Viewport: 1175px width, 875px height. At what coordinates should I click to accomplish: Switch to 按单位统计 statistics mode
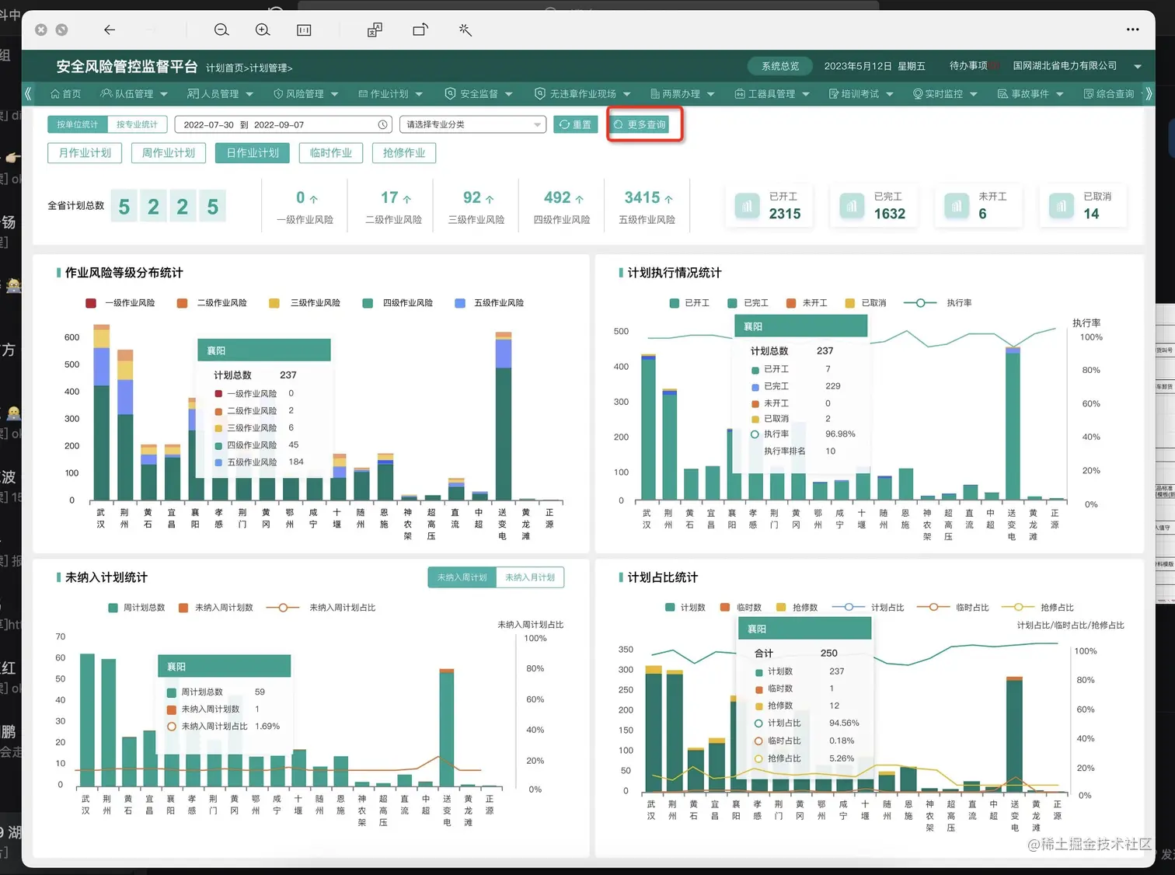point(77,124)
